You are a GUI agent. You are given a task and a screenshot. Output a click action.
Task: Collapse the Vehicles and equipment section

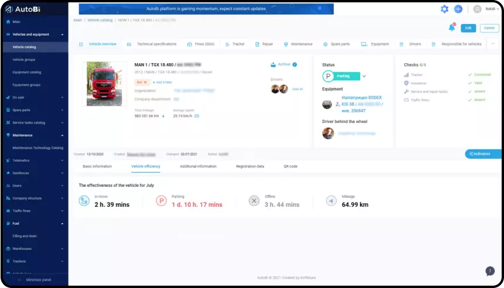pyautogui.click(x=62, y=35)
